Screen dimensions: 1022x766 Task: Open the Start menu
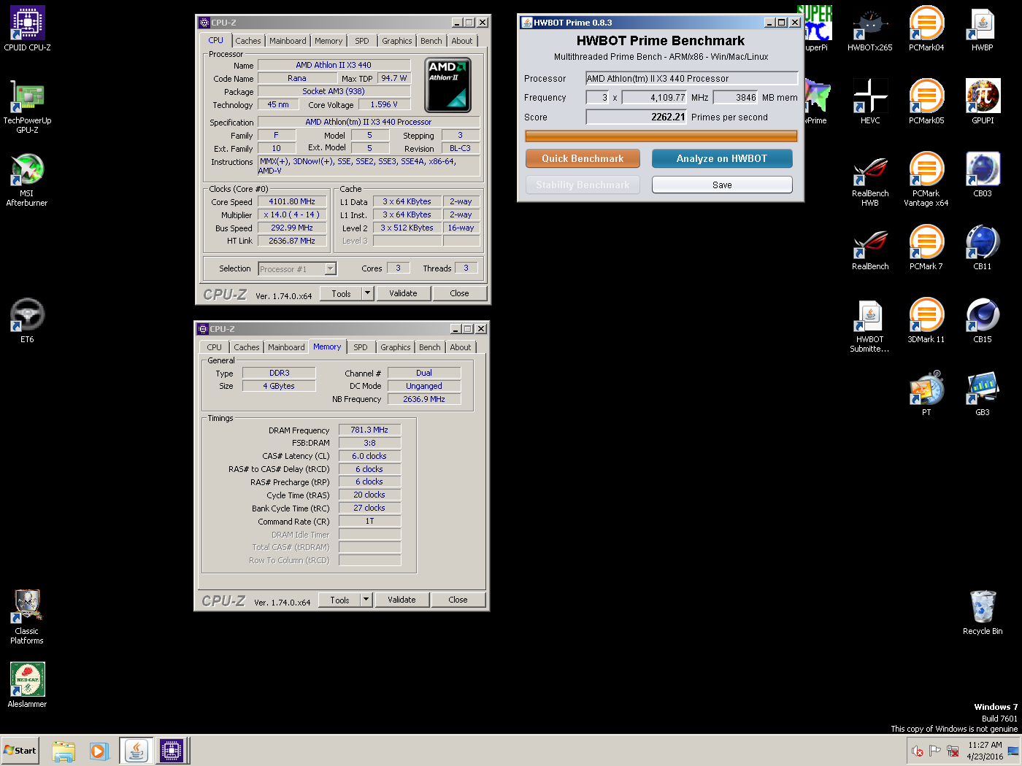[x=20, y=751]
